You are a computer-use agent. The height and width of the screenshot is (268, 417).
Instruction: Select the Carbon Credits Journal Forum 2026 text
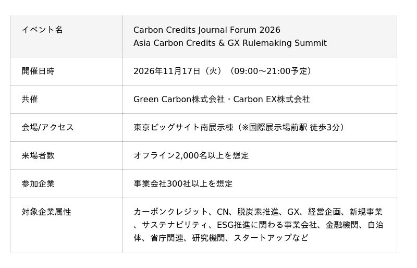coord(206,30)
